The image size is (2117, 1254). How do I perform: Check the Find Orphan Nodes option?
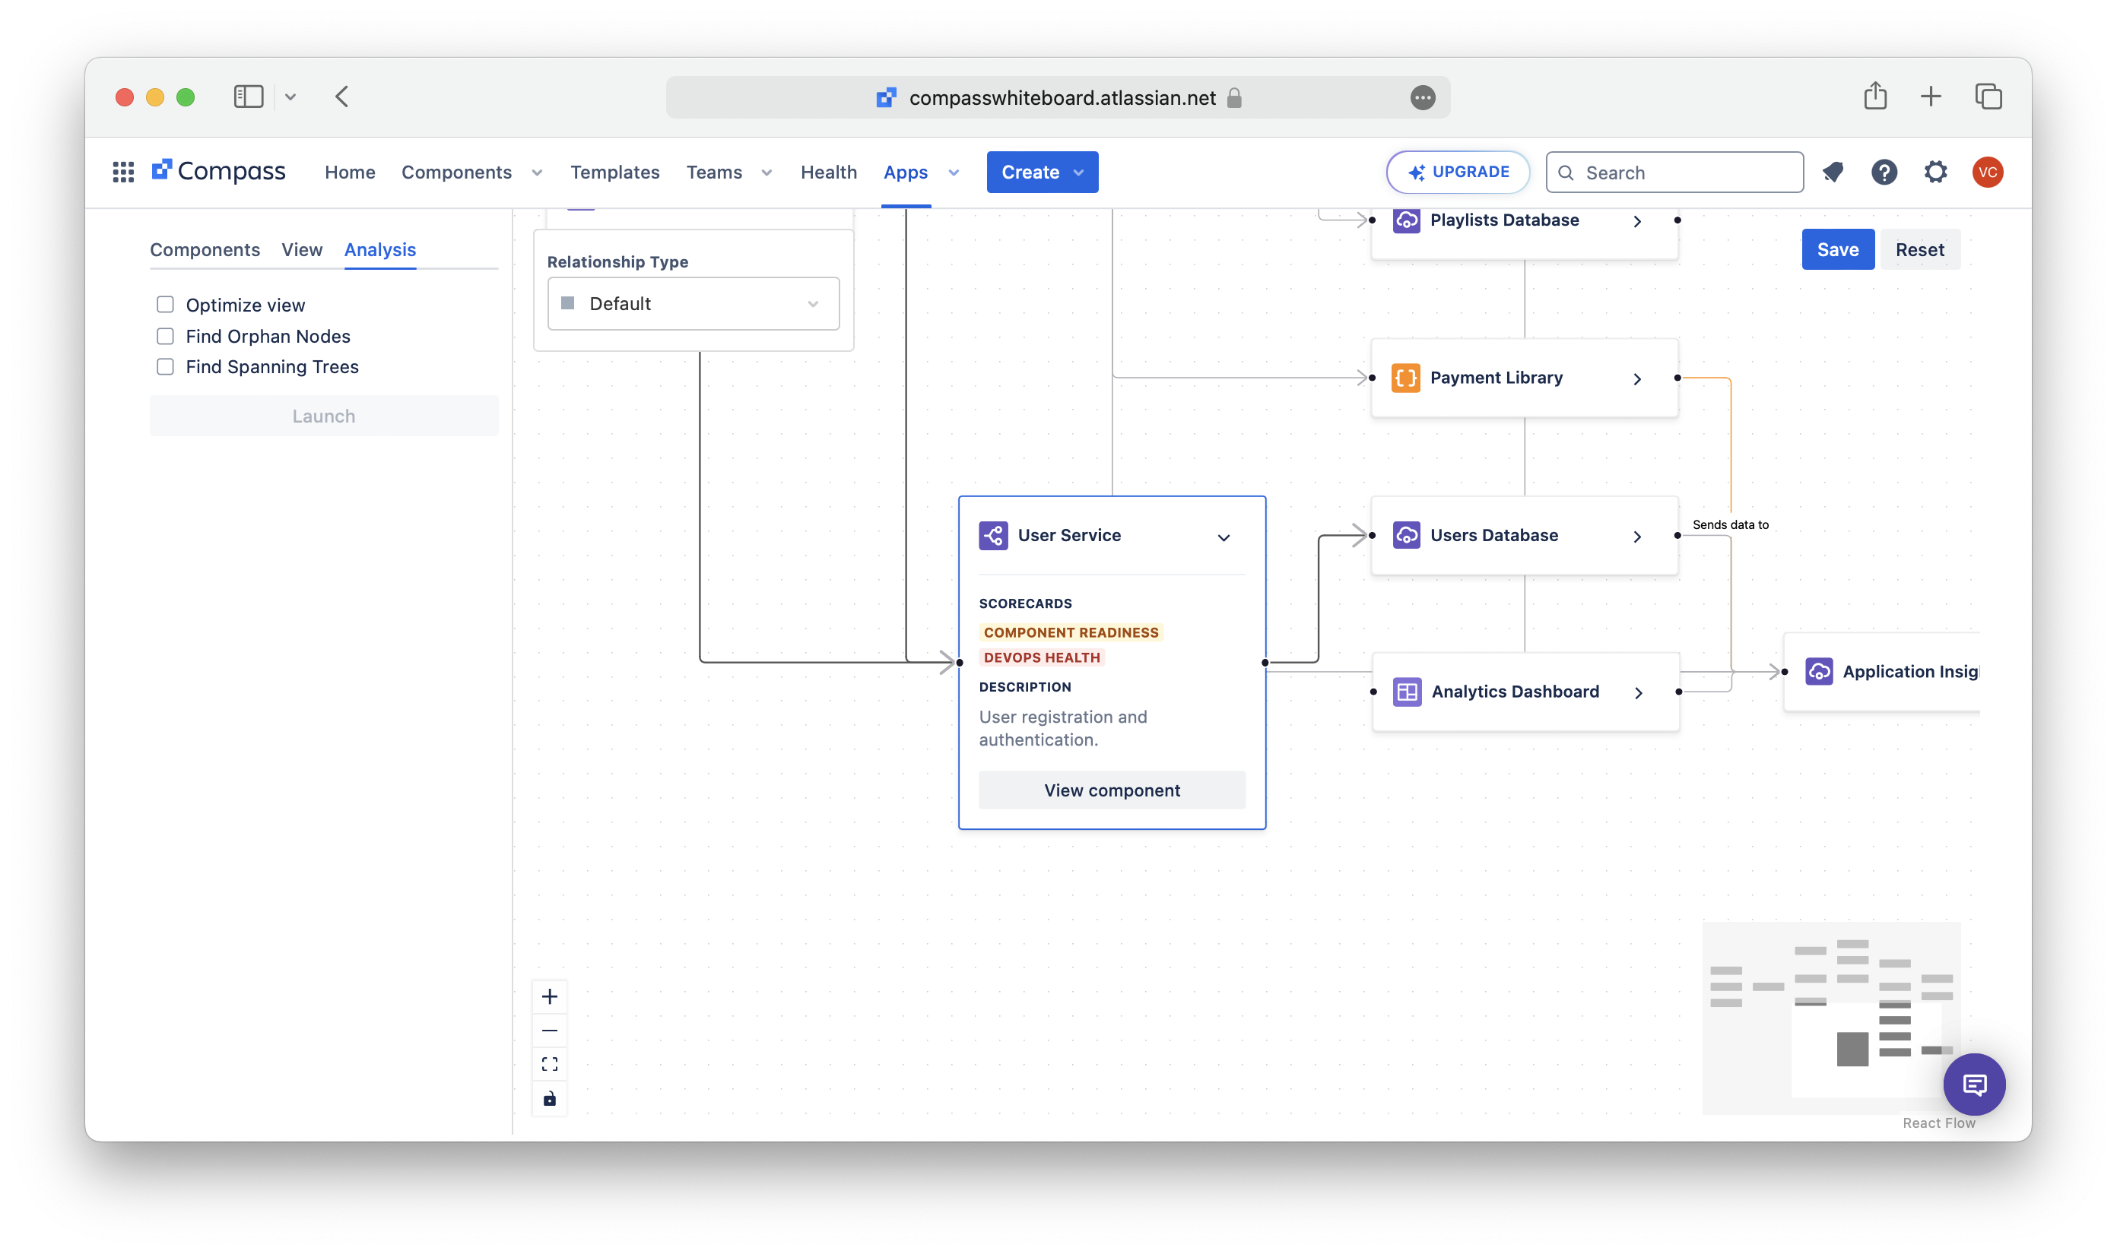[x=166, y=337]
